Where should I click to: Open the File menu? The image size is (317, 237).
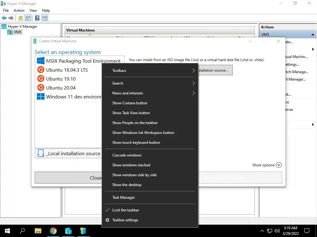(x=6, y=10)
